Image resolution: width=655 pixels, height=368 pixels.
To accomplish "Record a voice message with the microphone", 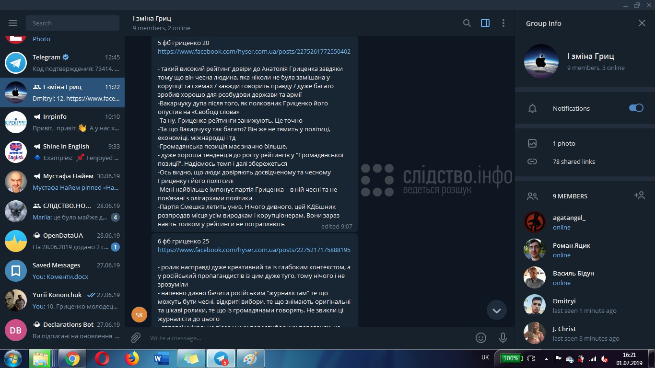I will click(x=503, y=338).
